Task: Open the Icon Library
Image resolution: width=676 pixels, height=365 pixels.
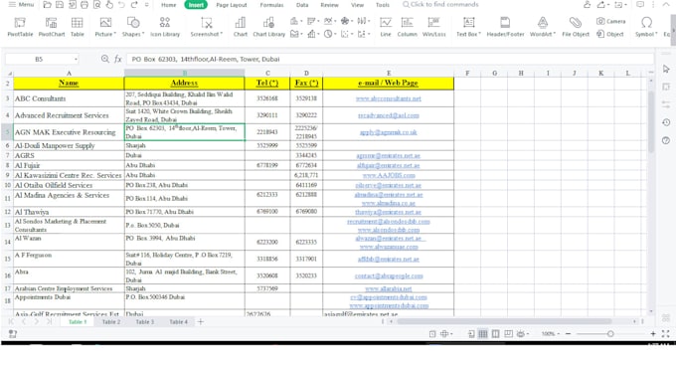Action: 165,27
